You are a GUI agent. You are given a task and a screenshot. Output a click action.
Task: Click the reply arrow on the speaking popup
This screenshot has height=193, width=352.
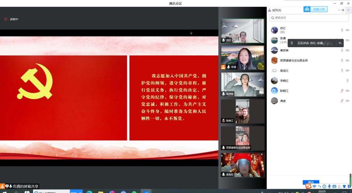(340, 43)
